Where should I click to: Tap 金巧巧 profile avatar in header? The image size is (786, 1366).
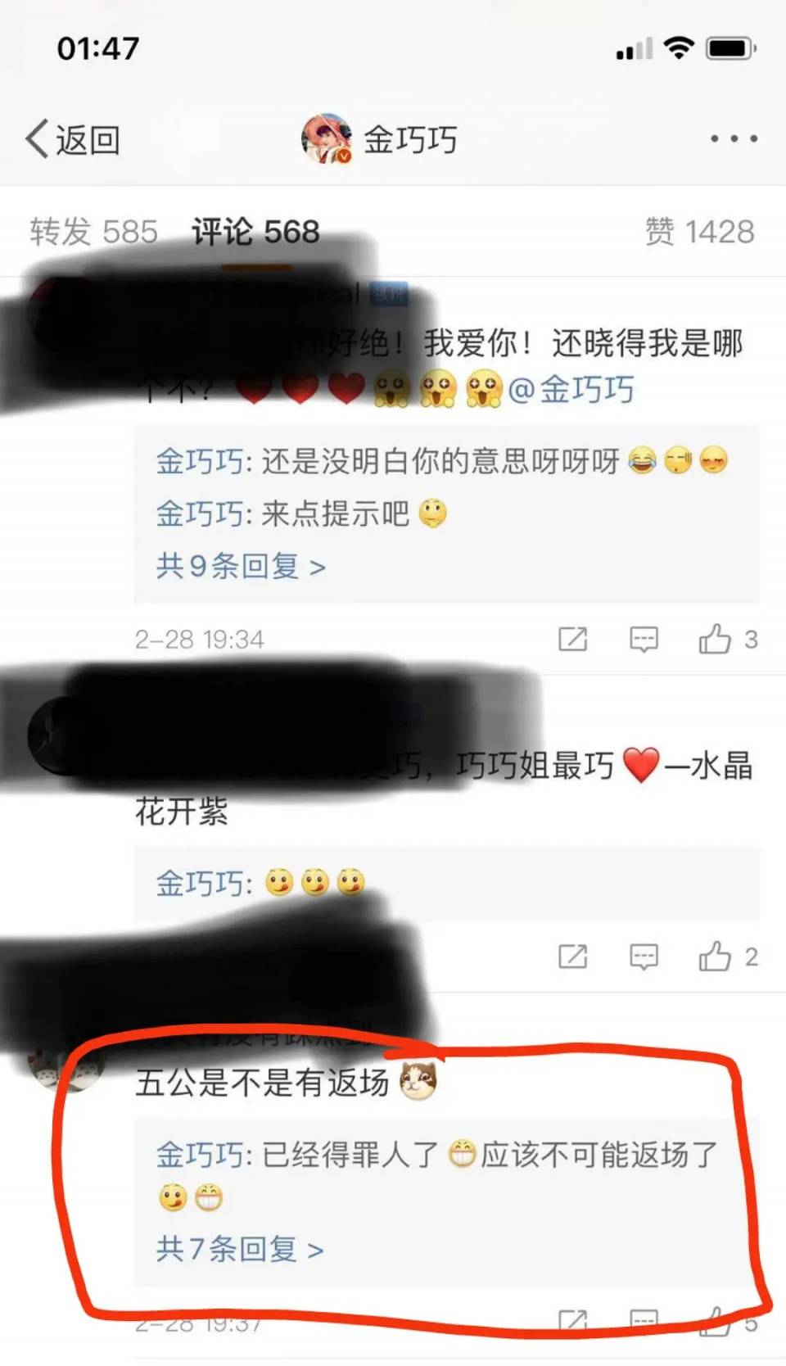pos(327,138)
